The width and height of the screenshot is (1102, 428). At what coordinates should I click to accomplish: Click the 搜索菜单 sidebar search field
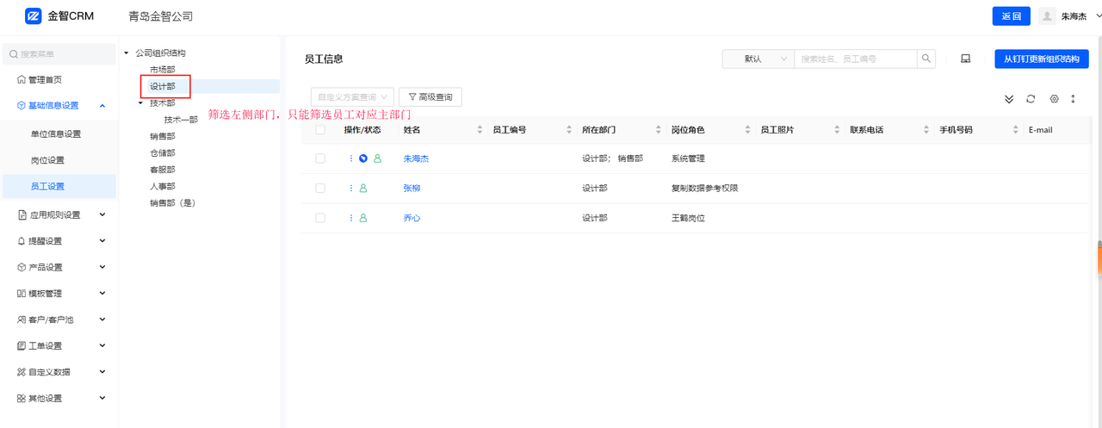[x=59, y=54]
